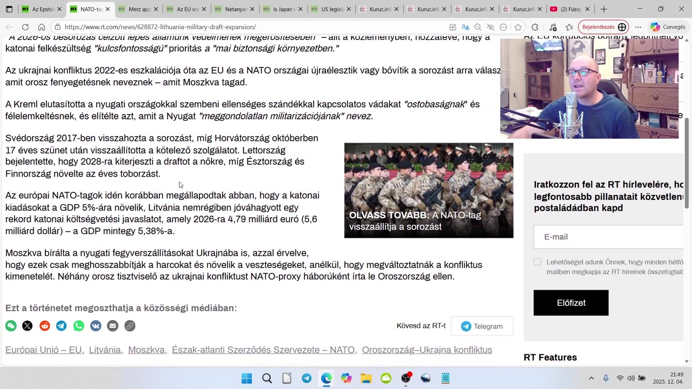The width and height of the screenshot is (692, 389).
Task: Reload the page with the refresh icon
Action: (25, 27)
